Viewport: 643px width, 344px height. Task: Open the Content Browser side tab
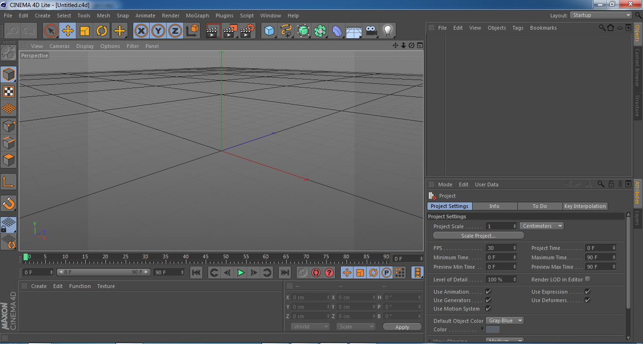coord(637,68)
